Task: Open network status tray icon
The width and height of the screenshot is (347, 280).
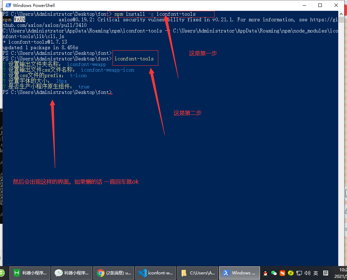Action: pos(299,273)
